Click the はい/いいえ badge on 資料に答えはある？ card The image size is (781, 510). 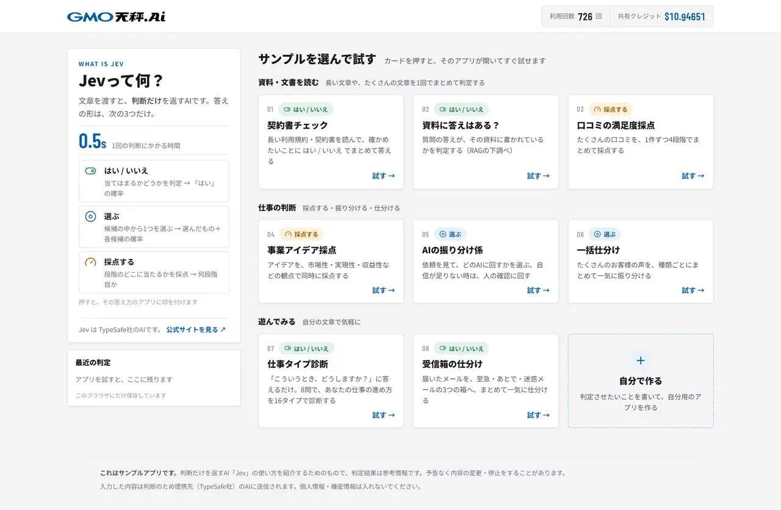(x=461, y=109)
